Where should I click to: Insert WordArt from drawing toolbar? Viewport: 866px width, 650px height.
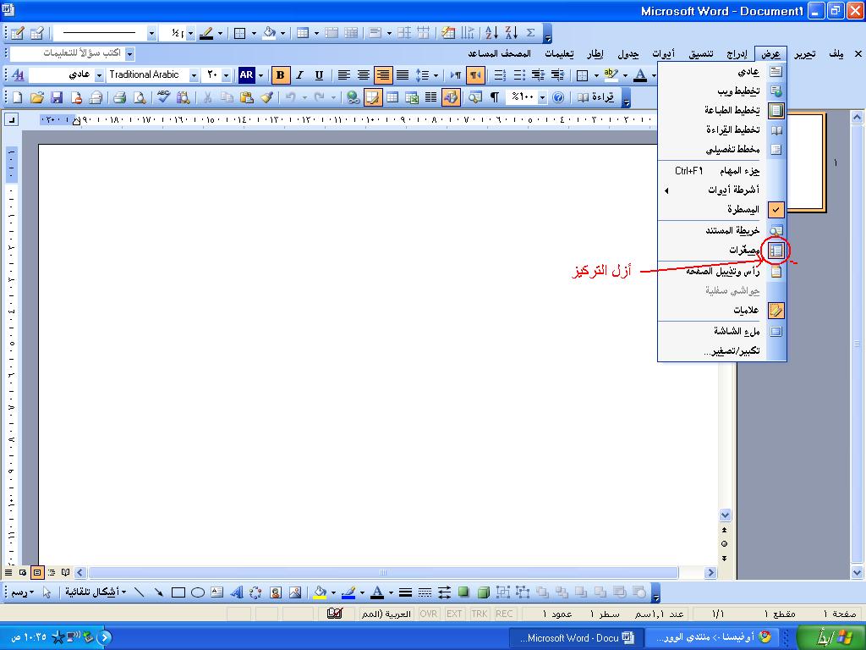click(237, 592)
